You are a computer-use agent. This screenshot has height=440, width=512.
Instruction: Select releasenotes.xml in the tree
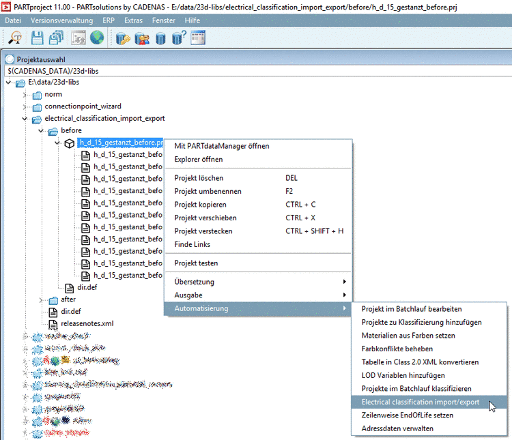[87, 324]
